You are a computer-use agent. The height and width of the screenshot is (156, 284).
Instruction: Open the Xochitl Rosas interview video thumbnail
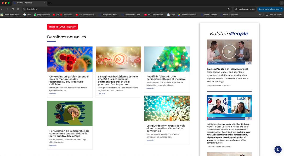[229, 107]
